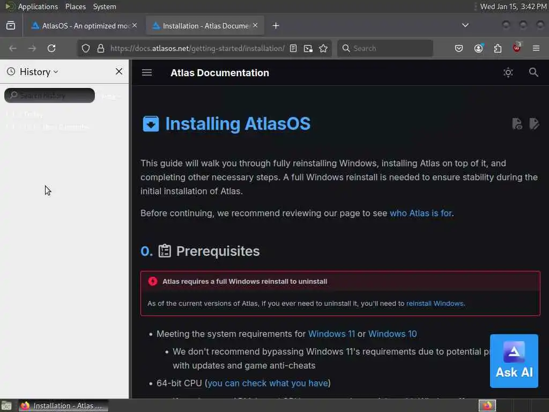Image resolution: width=549 pixels, height=412 pixels.
Task: Click the browser Search box
Action: [385, 48]
